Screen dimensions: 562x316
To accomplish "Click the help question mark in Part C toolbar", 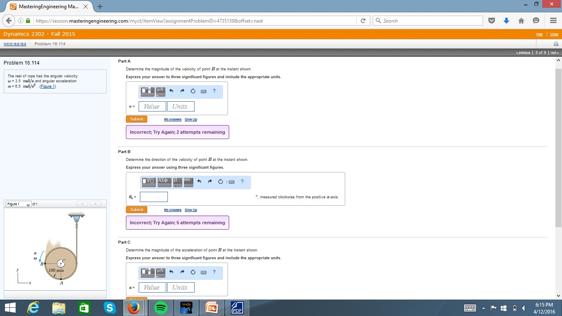I will (214, 272).
